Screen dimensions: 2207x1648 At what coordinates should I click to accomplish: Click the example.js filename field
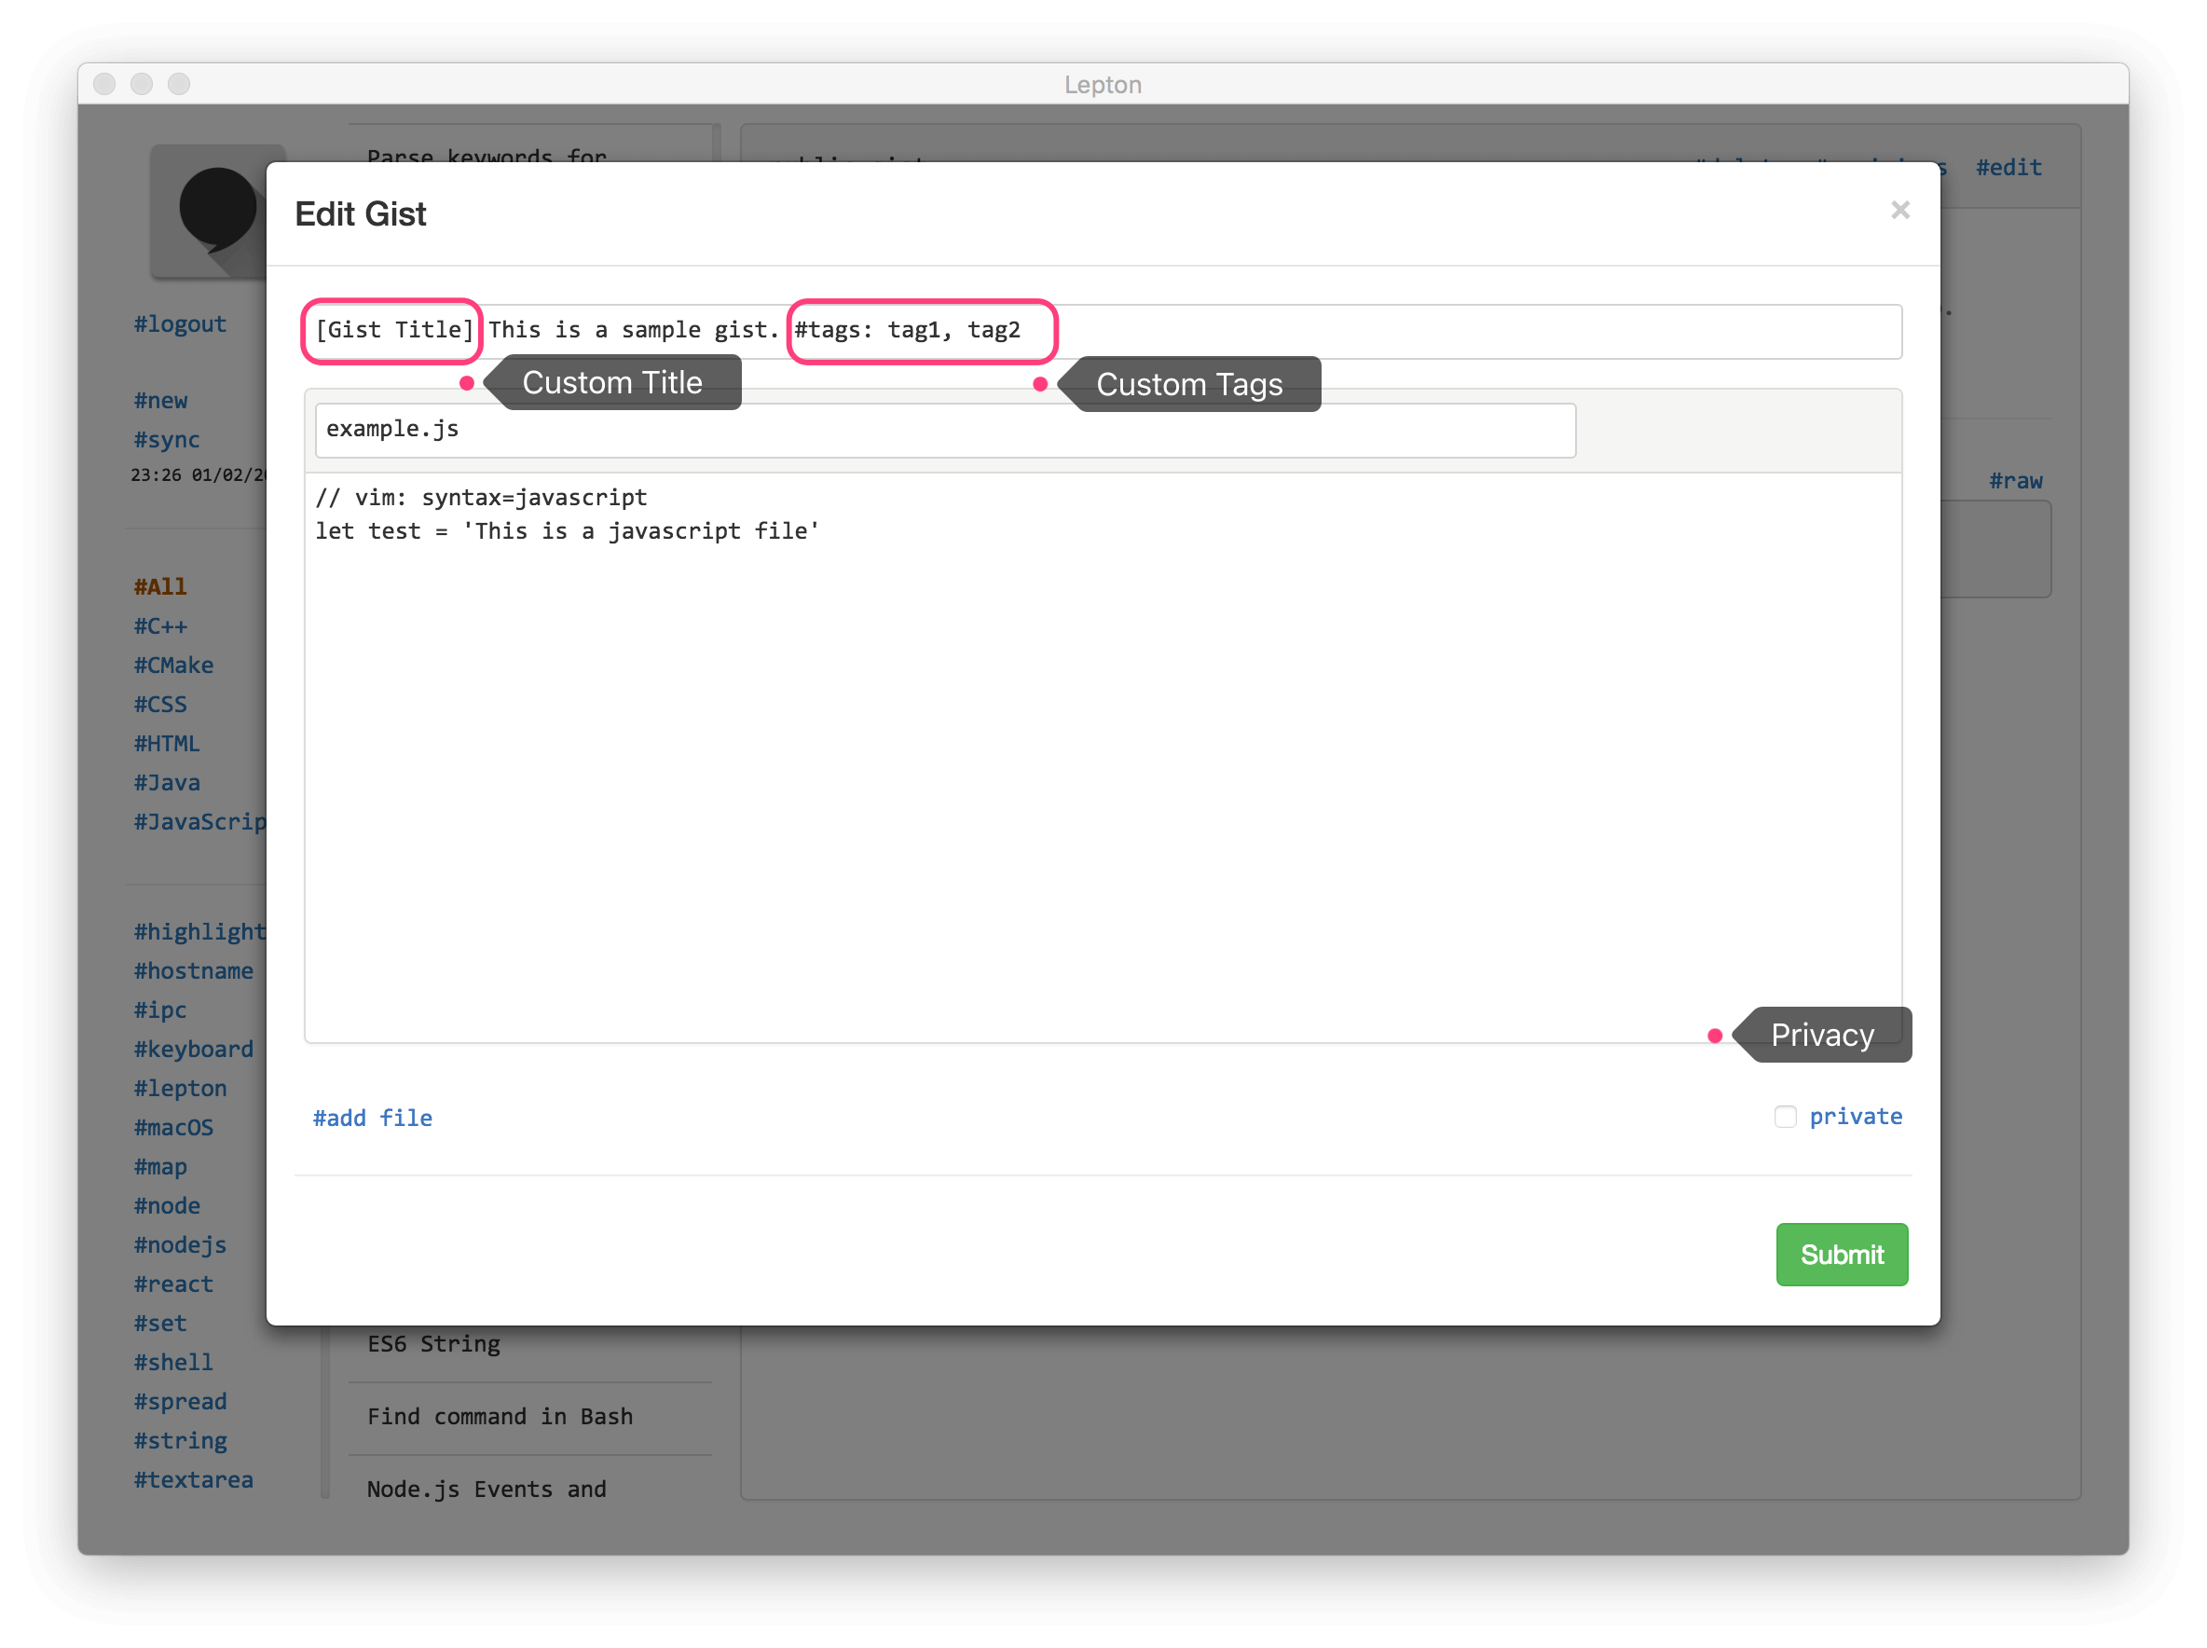click(x=944, y=430)
